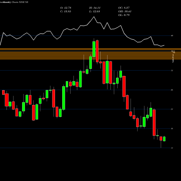The width and height of the screenshot is (181, 181).
Task: Click the '26' price axis label
Action: pyautogui.click(x=172, y=90)
